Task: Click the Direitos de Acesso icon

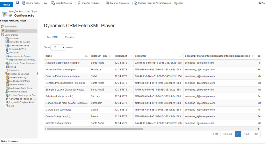Action: tap(7, 92)
